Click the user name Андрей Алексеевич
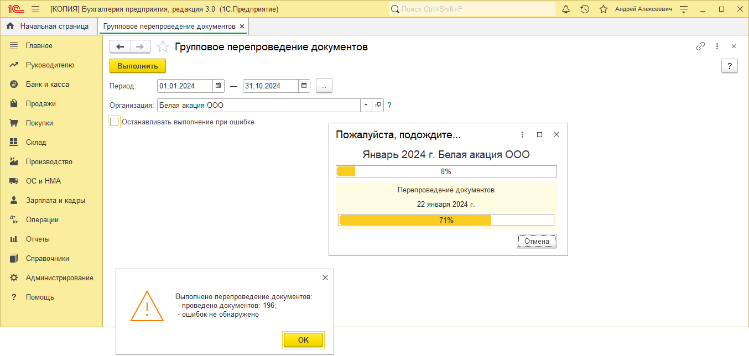The height and width of the screenshot is (356, 749). (643, 9)
